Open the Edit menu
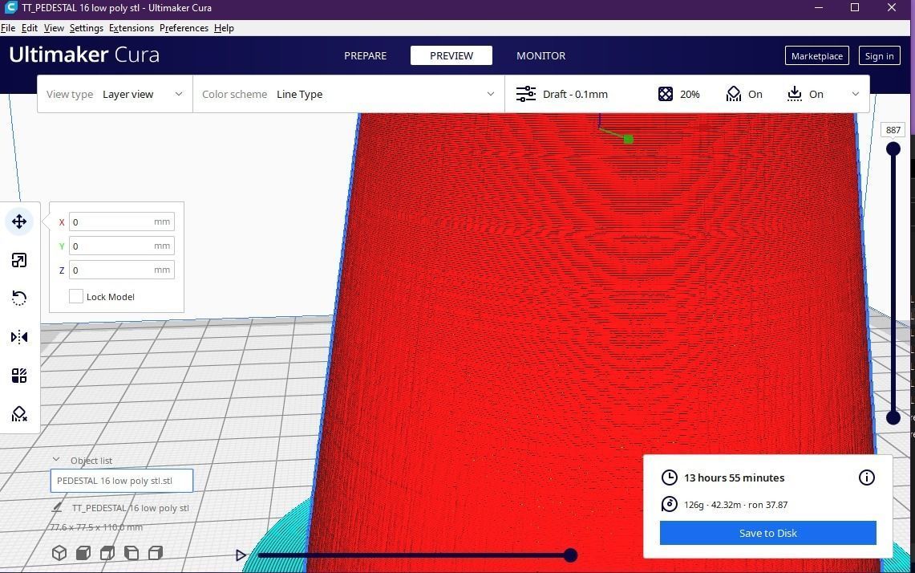The width and height of the screenshot is (915, 573). (29, 28)
